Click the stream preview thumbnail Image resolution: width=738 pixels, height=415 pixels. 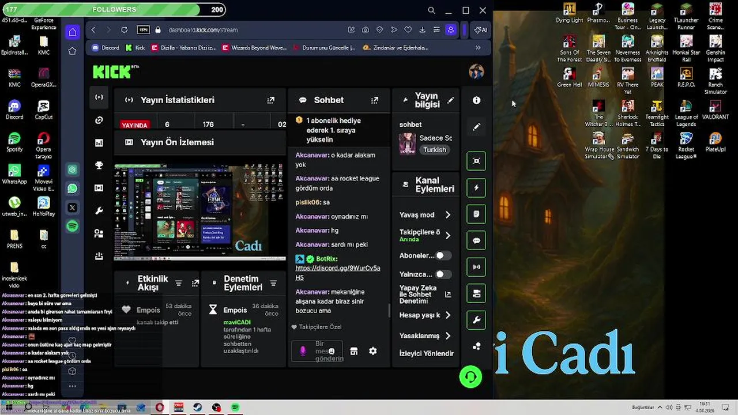200,212
